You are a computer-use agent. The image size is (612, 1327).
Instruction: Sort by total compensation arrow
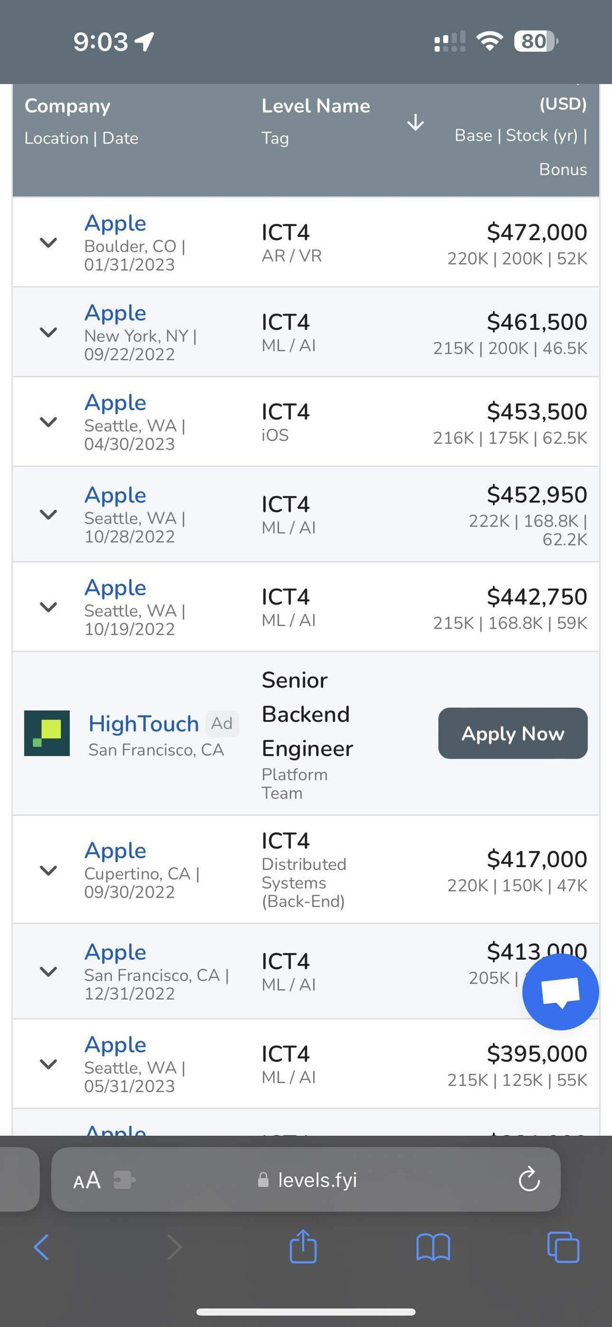(x=415, y=122)
